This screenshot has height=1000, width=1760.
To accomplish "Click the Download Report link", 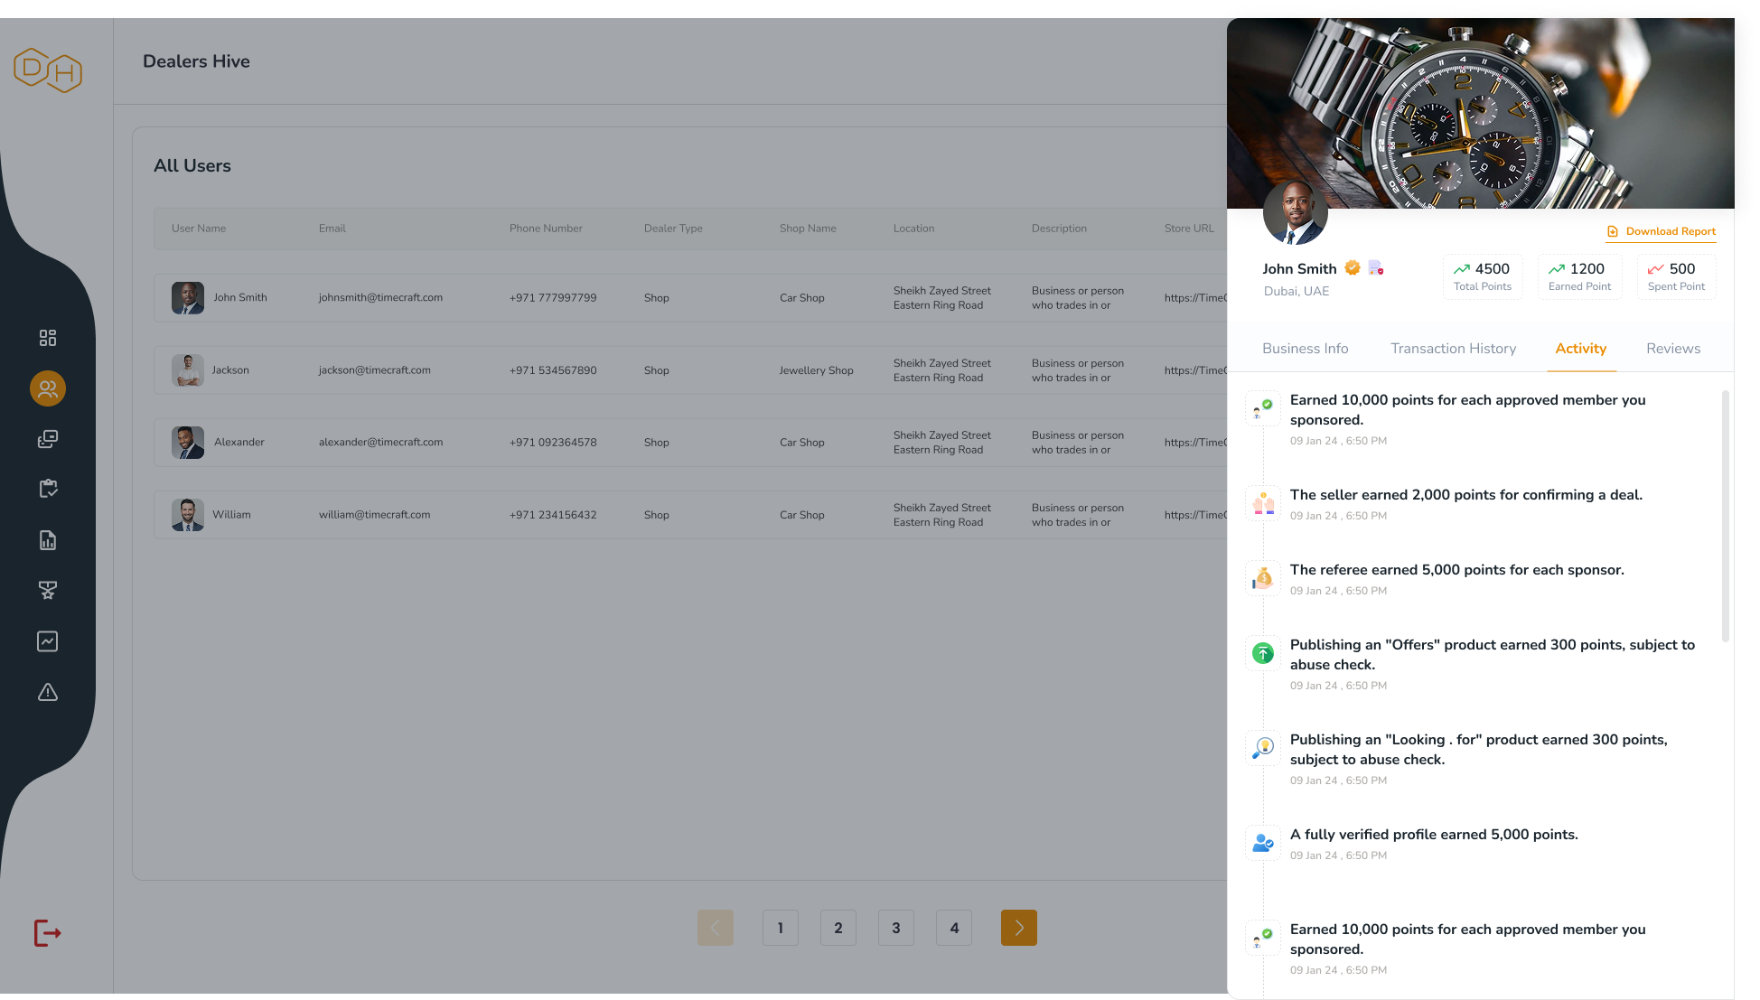I will (x=1661, y=231).
